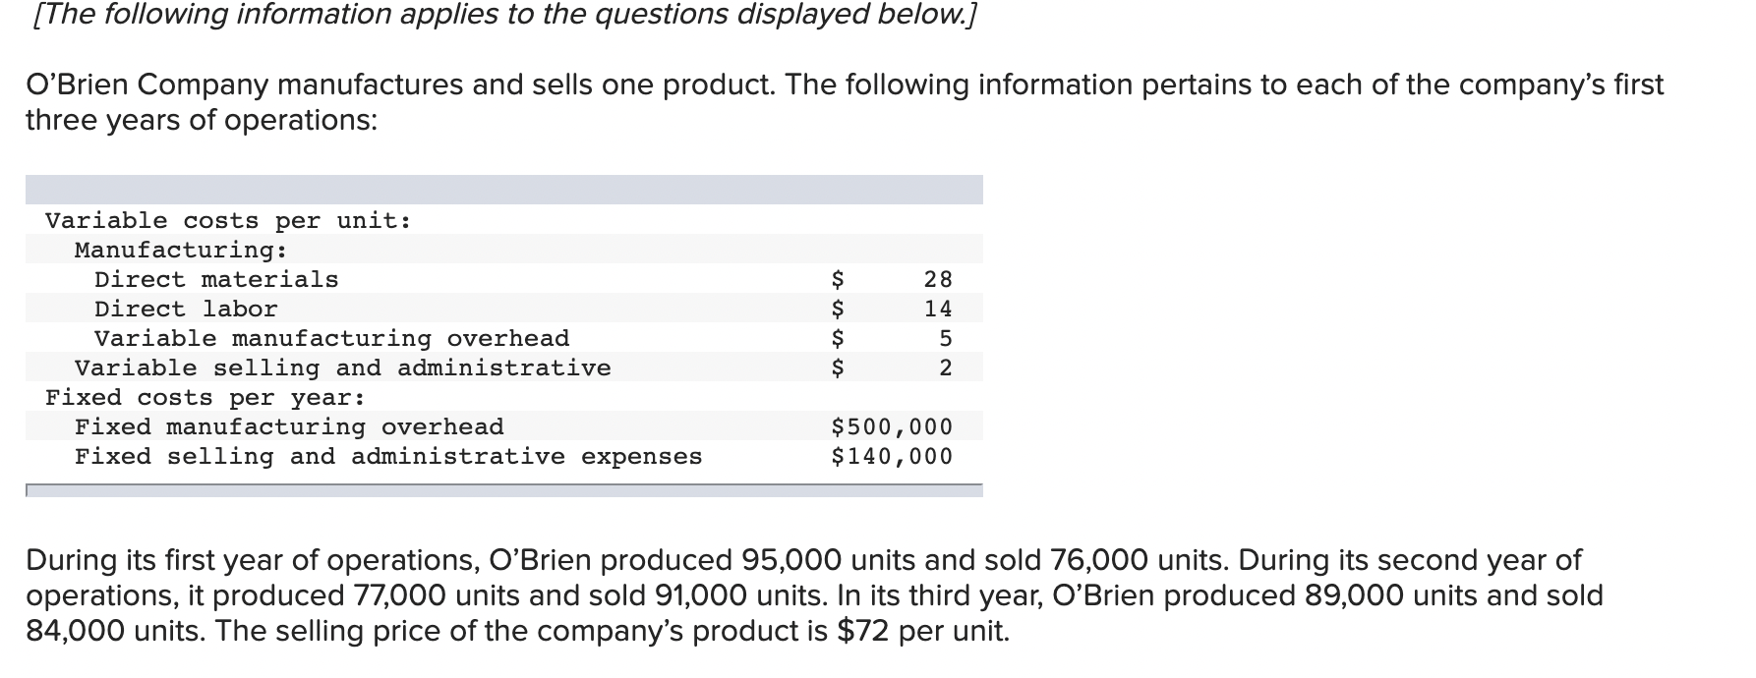Click the Variable manufacturing overhead value 5
Screen dimensions: 1756x678
[946, 338]
